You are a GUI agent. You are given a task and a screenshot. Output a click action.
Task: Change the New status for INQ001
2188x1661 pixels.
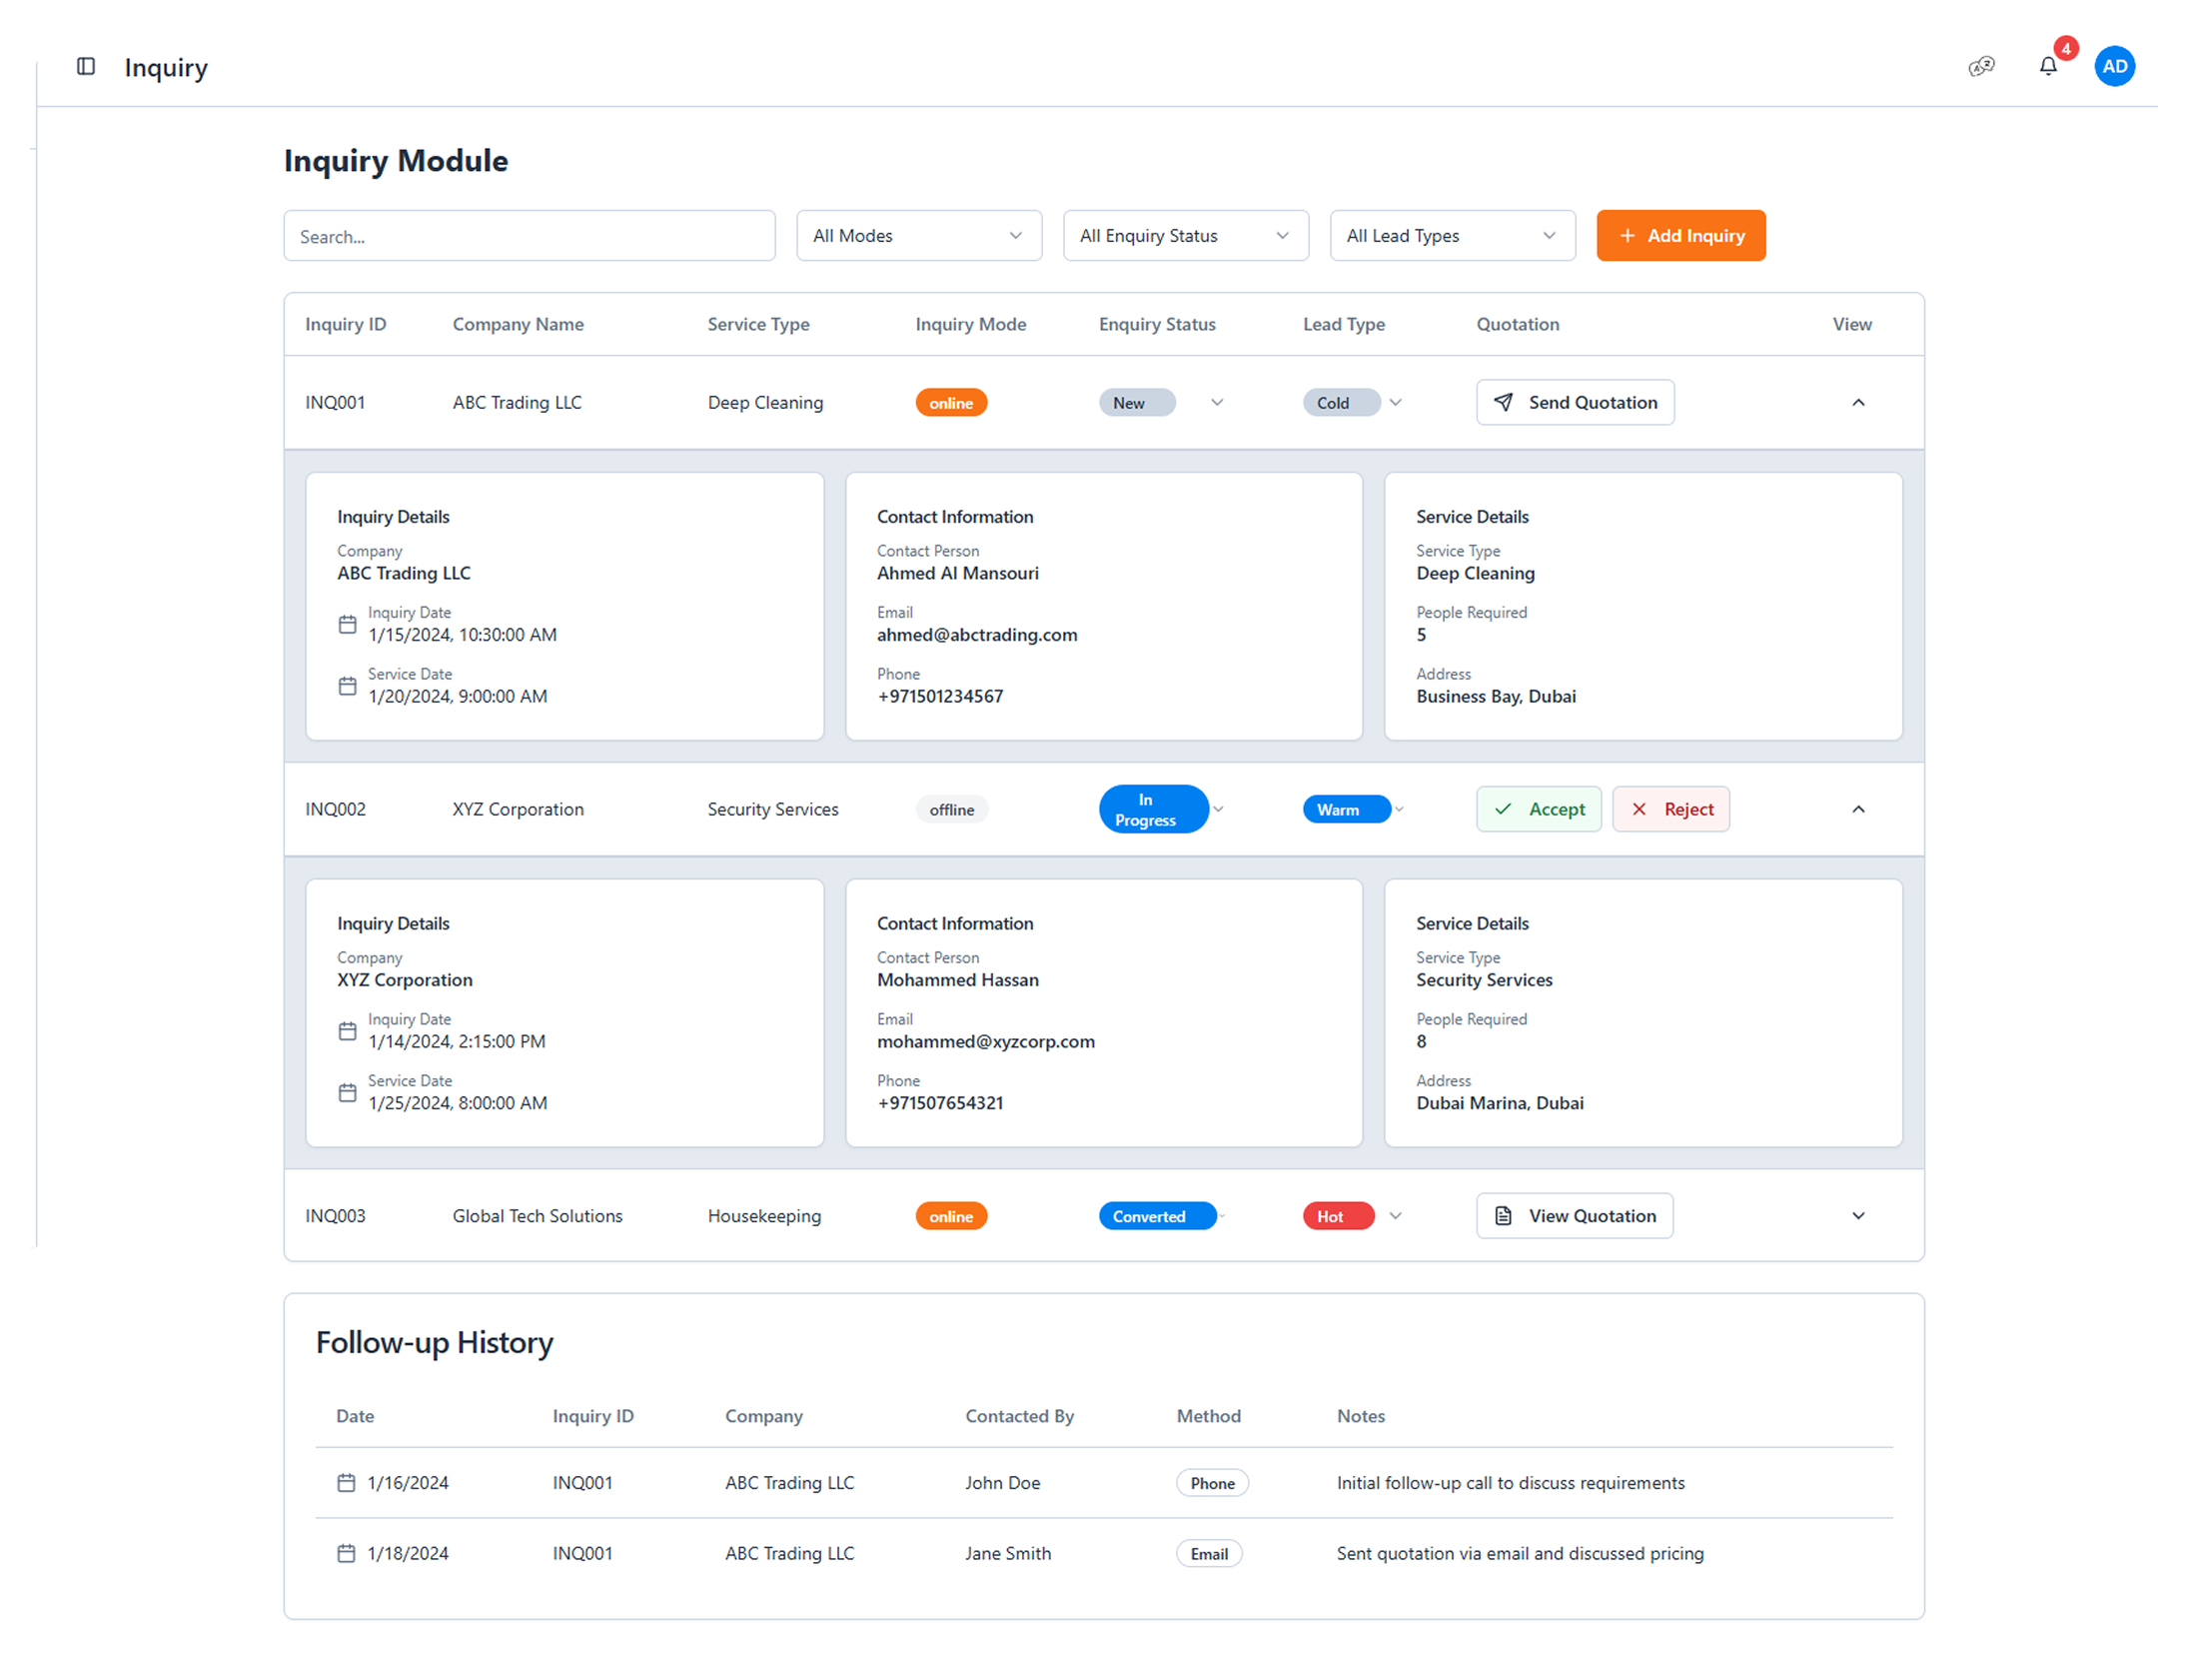[x=1160, y=402]
